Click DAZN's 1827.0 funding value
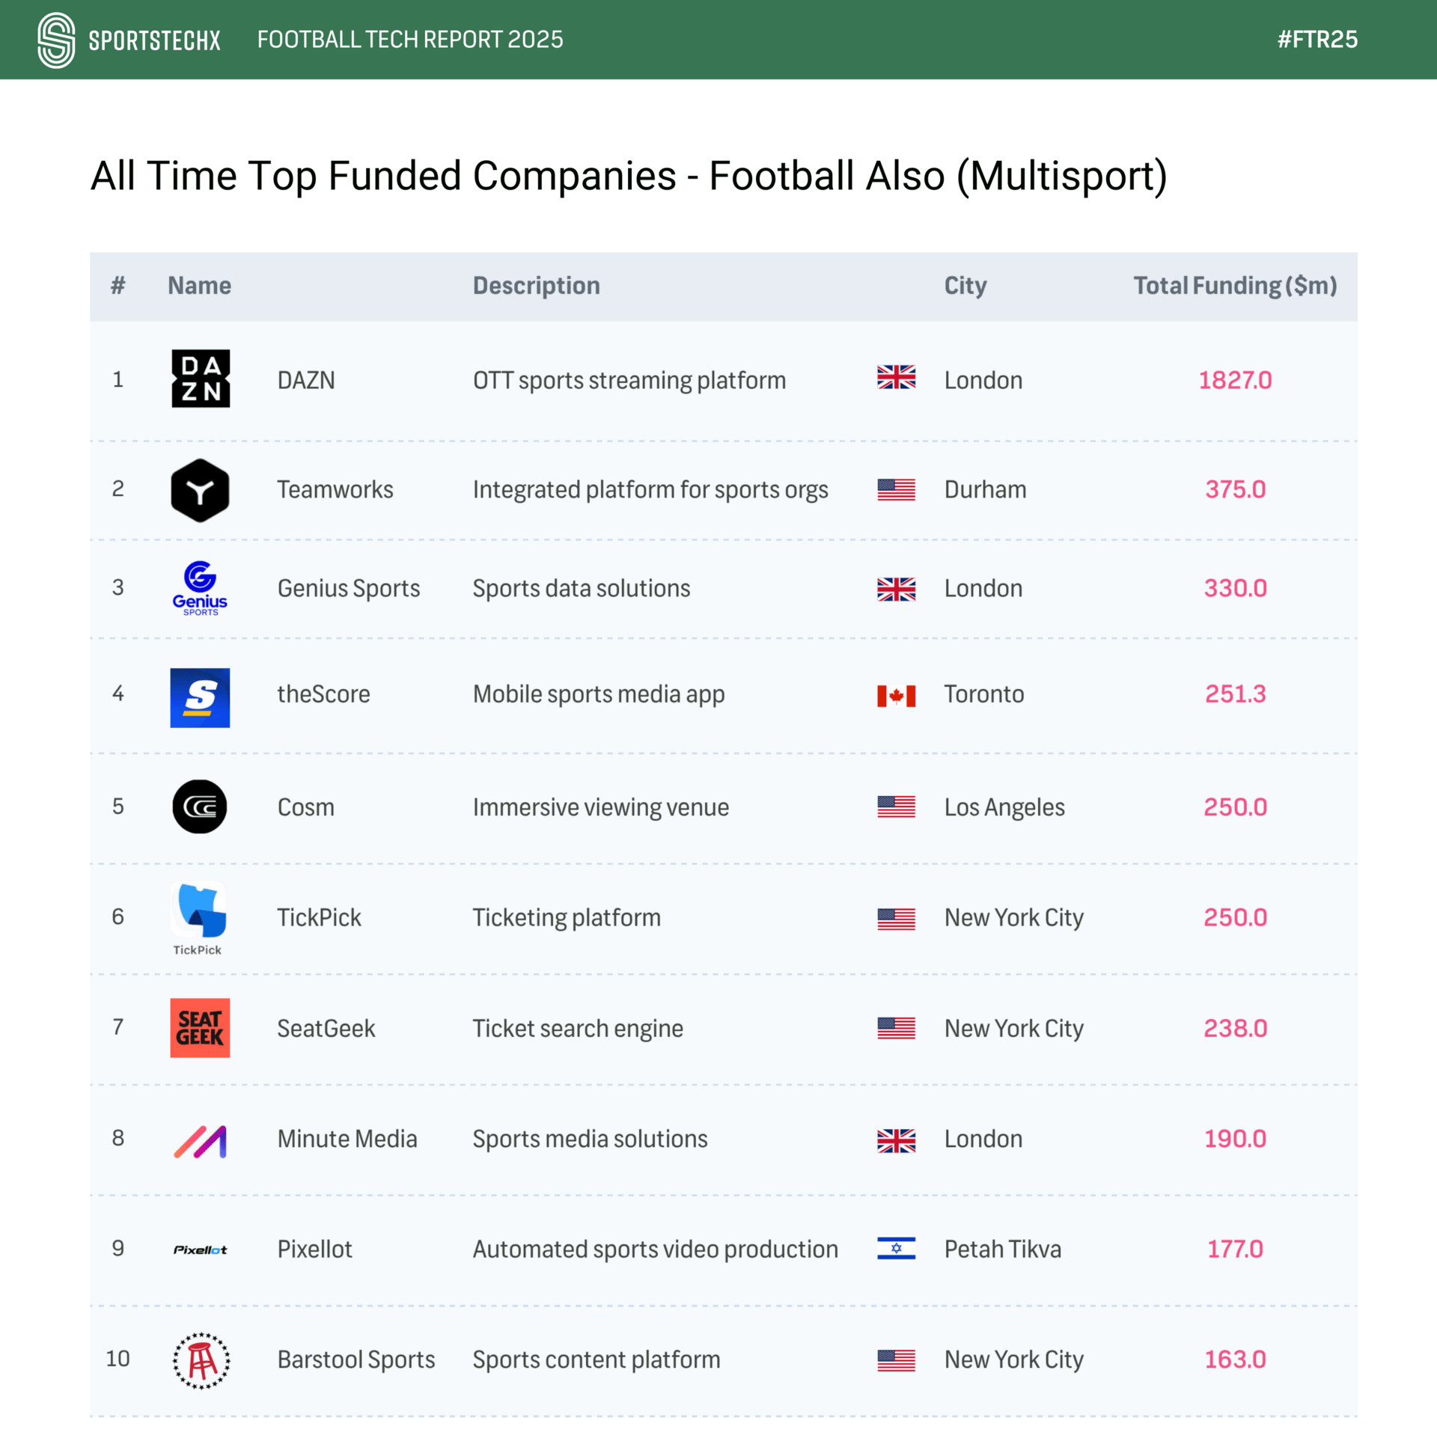The width and height of the screenshot is (1437, 1456). [1235, 380]
